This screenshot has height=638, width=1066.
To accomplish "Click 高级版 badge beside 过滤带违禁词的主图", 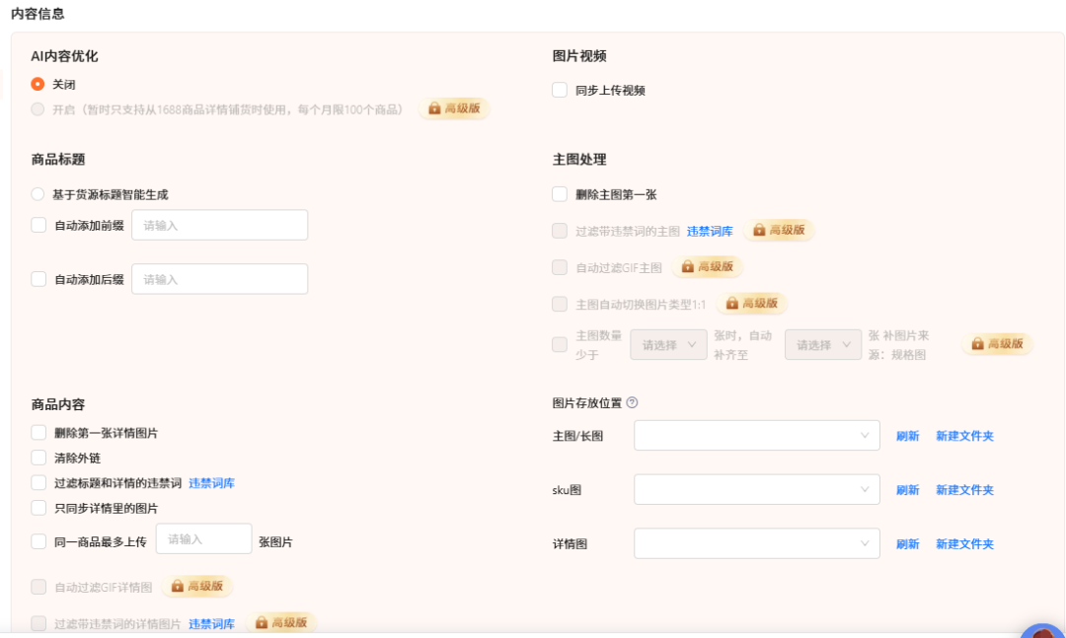I will click(779, 231).
